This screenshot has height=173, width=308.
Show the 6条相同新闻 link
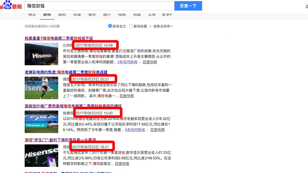[135, 130]
